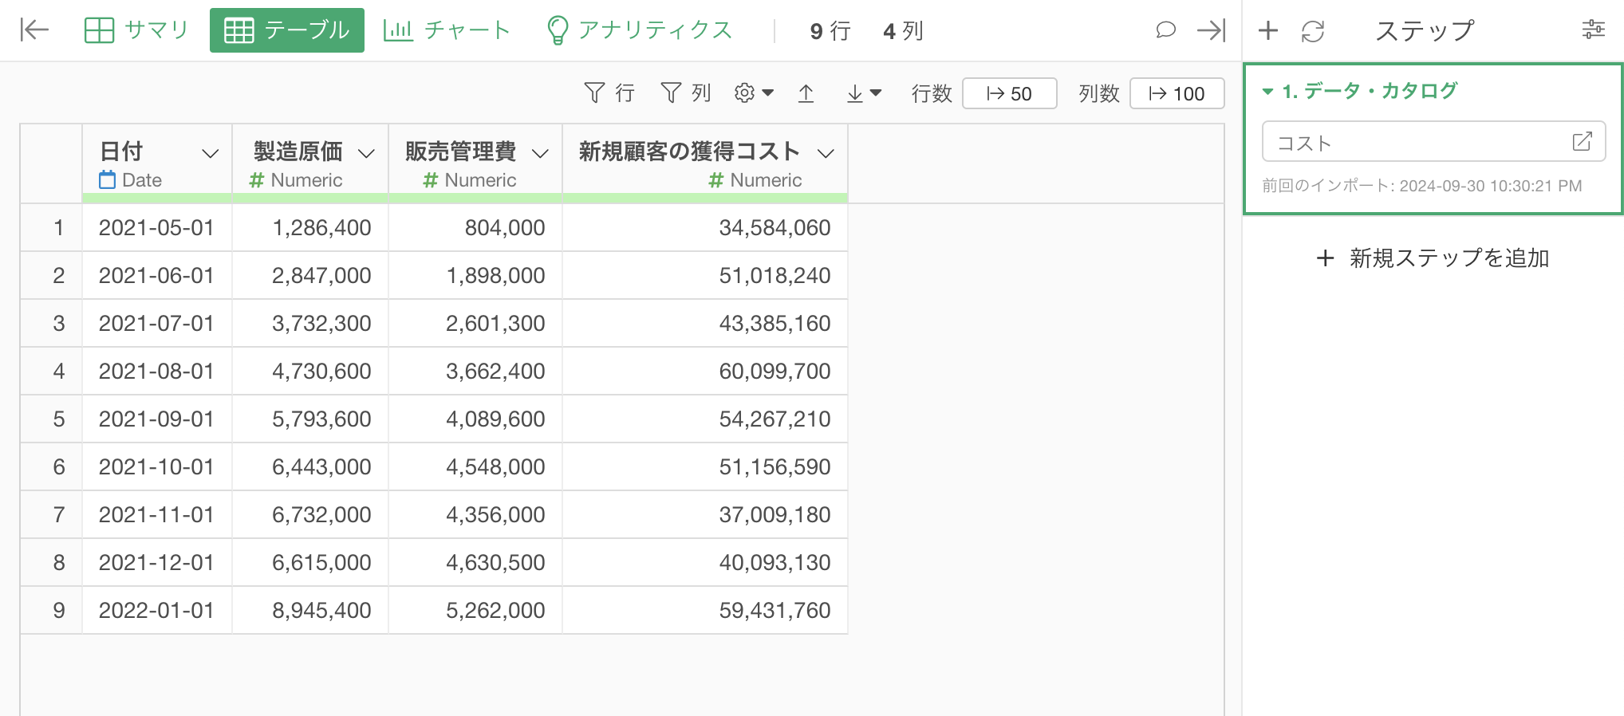Select the cell 51,018,240
The width and height of the screenshot is (1624, 716).
tap(705, 276)
